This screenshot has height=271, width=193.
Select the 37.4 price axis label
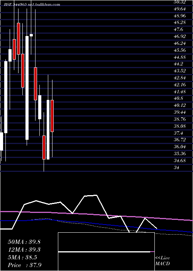pyautogui.click(x=178, y=133)
